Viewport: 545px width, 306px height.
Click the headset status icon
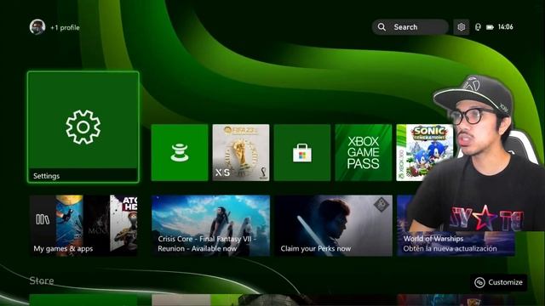pyautogui.click(x=478, y=27)
